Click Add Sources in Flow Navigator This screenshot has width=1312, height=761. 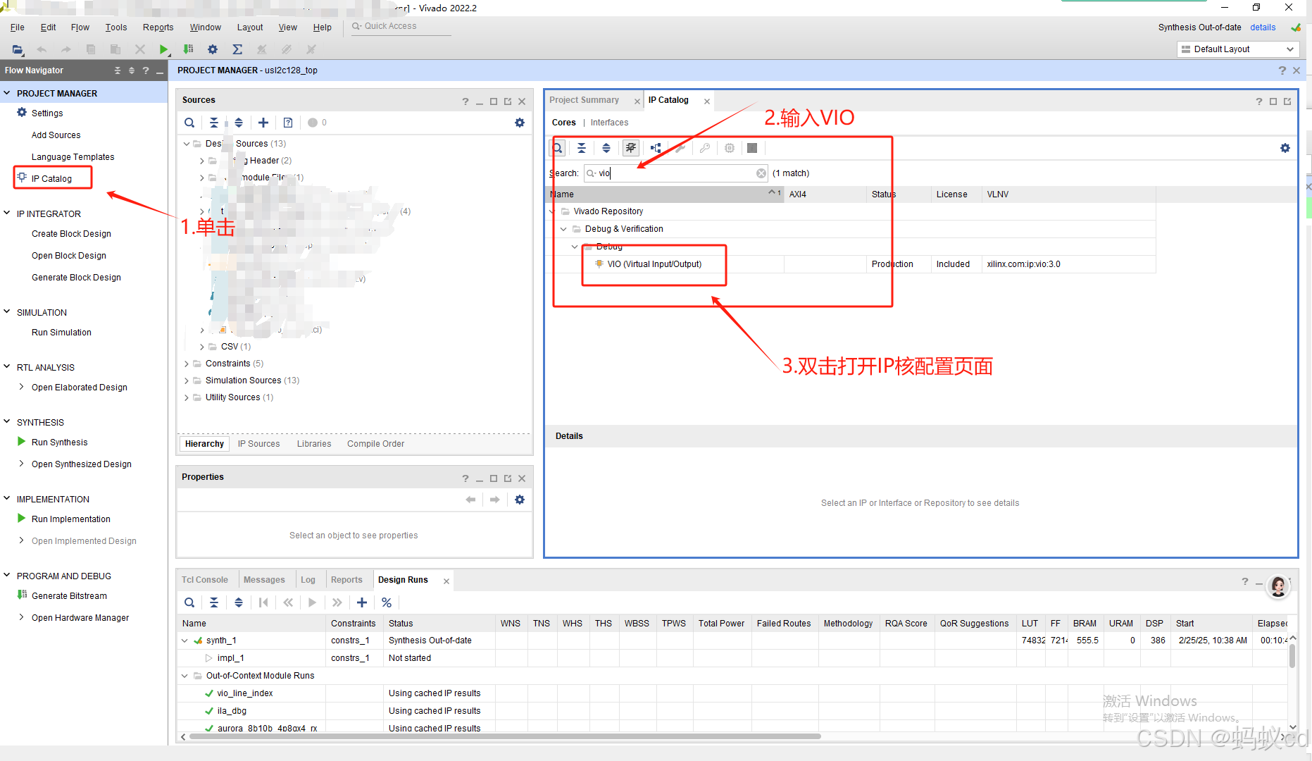pos(56,135)
